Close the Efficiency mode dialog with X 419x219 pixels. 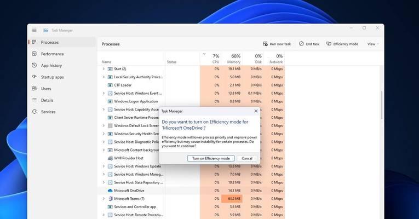tap(256, 111)
